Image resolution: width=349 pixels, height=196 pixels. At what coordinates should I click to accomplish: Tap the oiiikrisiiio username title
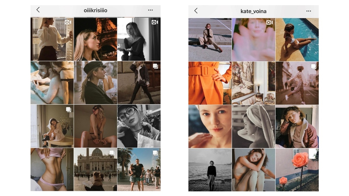[x=95, y=10]
